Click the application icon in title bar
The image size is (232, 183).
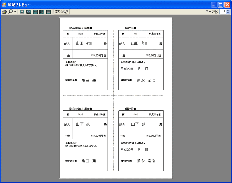pos(3,4)
